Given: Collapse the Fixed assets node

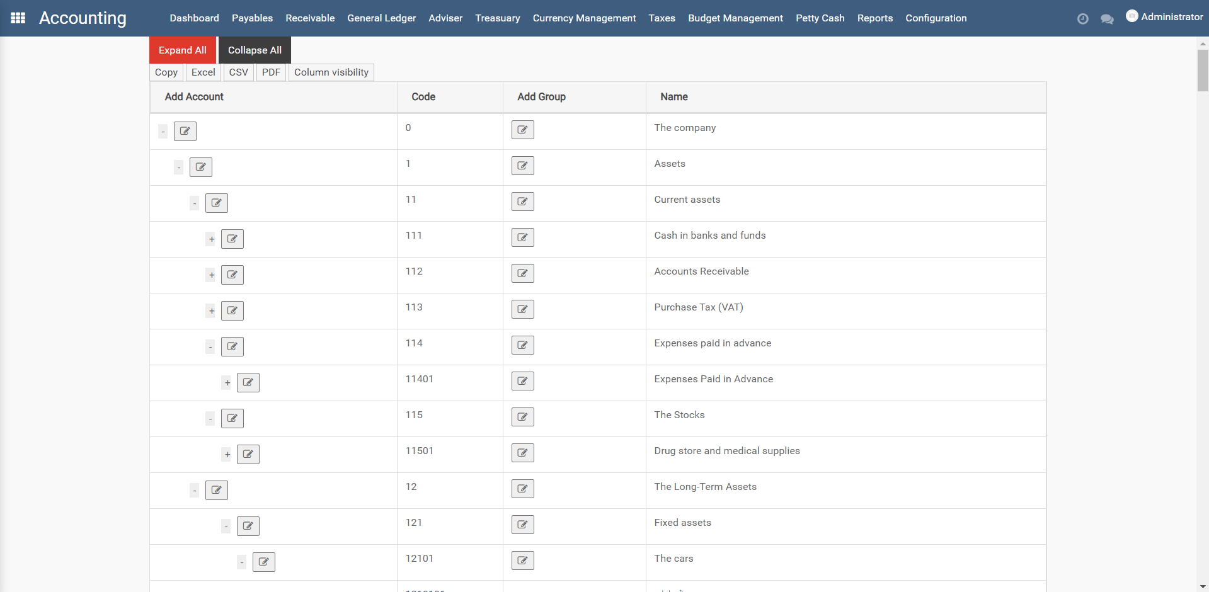Looking at the screenshot, I should point(226,527).
